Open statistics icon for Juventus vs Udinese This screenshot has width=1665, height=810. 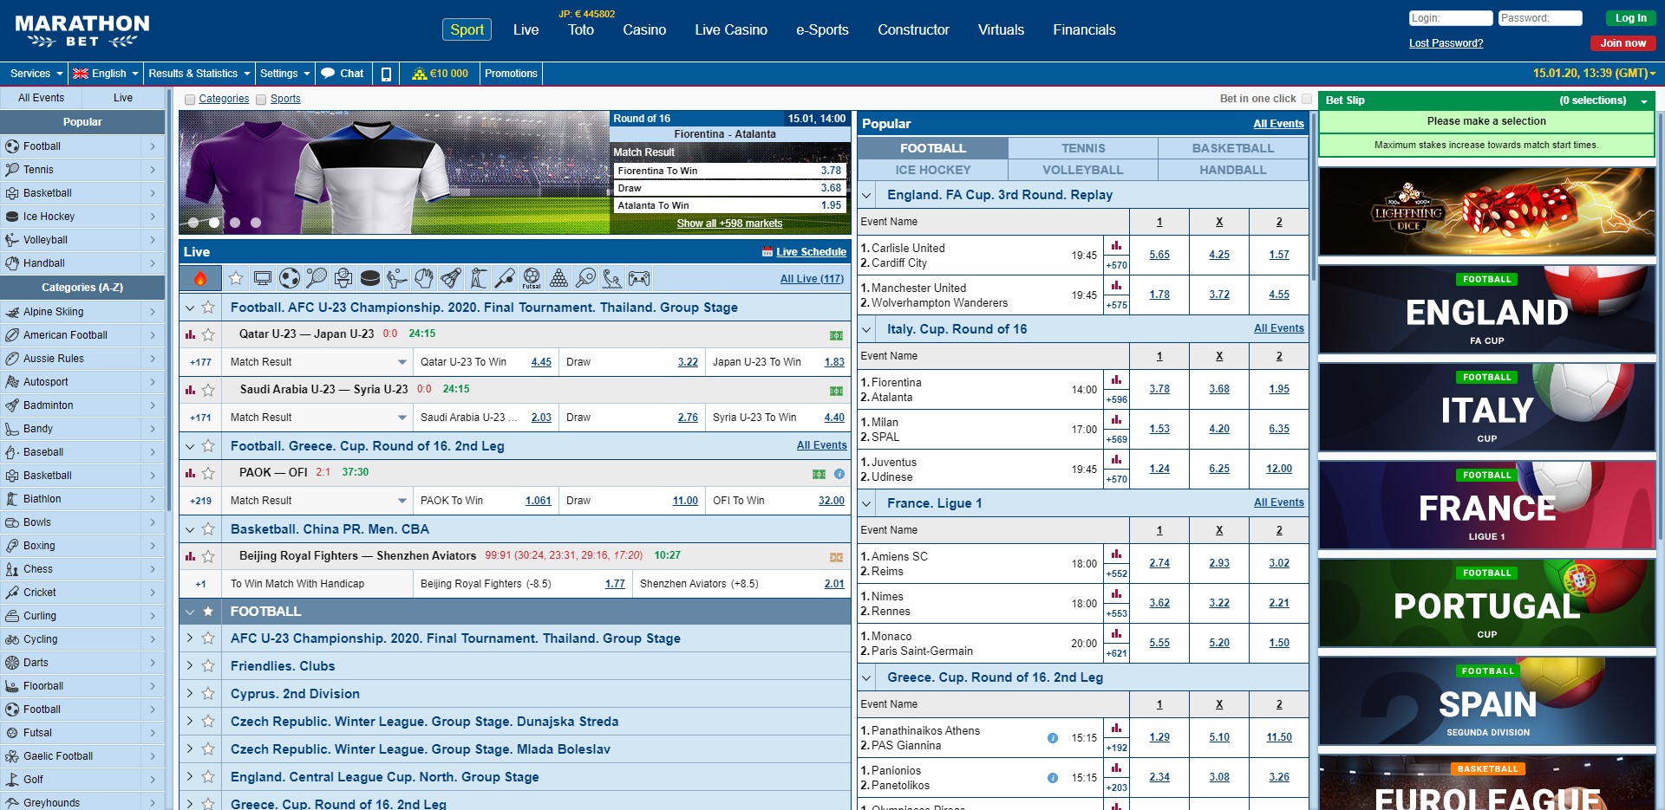[1116, 459]
